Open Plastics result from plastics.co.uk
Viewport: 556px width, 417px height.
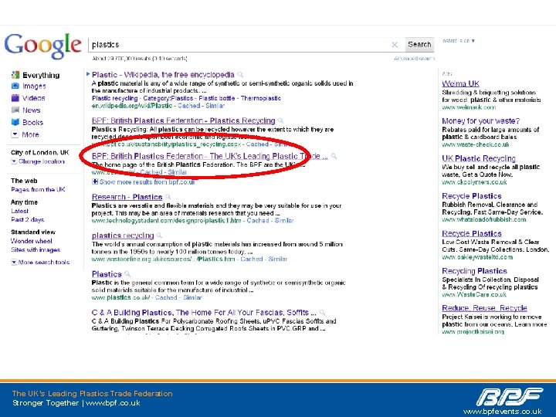[107, 274]
